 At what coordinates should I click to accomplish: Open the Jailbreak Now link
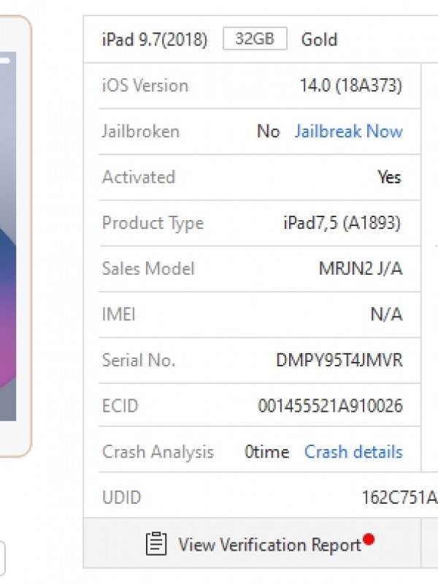tap(348, 132)
